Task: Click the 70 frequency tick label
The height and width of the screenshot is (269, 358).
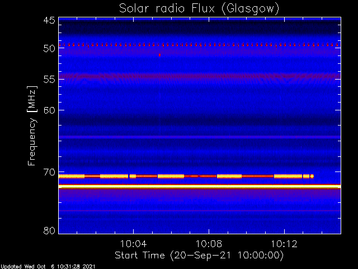Action: 49,172
